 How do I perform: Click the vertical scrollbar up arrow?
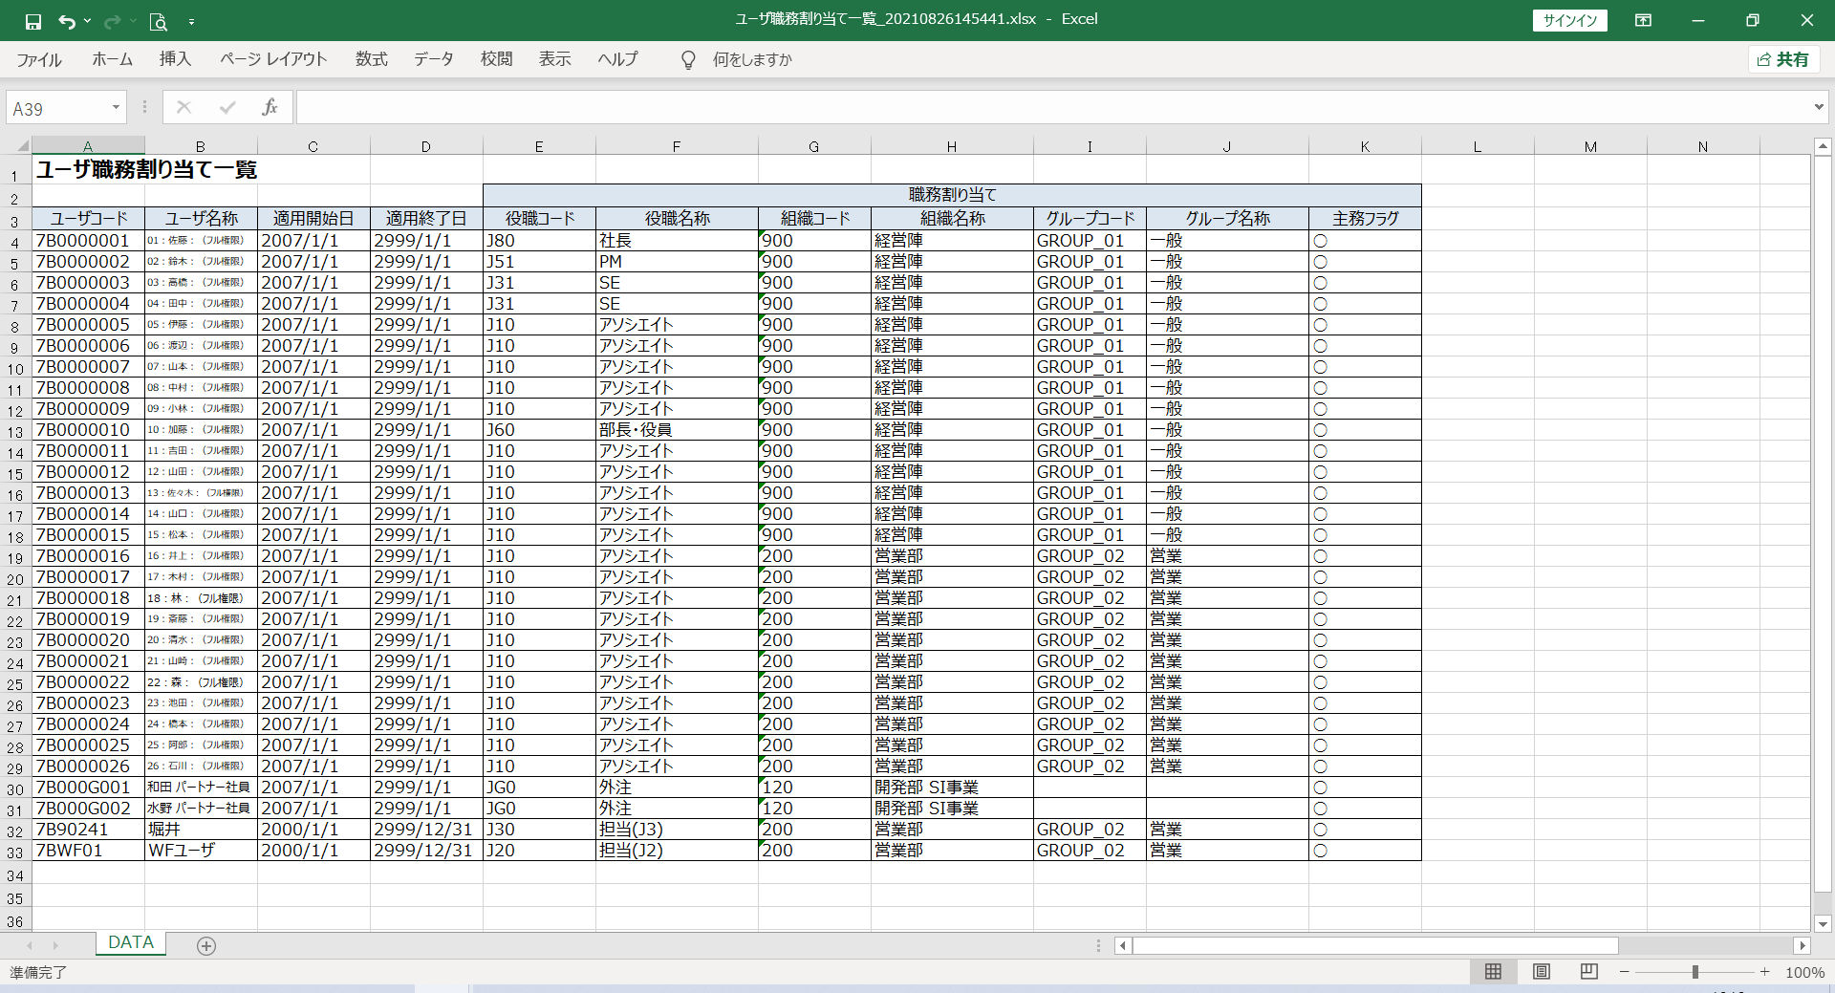(x=1823, y=146)
